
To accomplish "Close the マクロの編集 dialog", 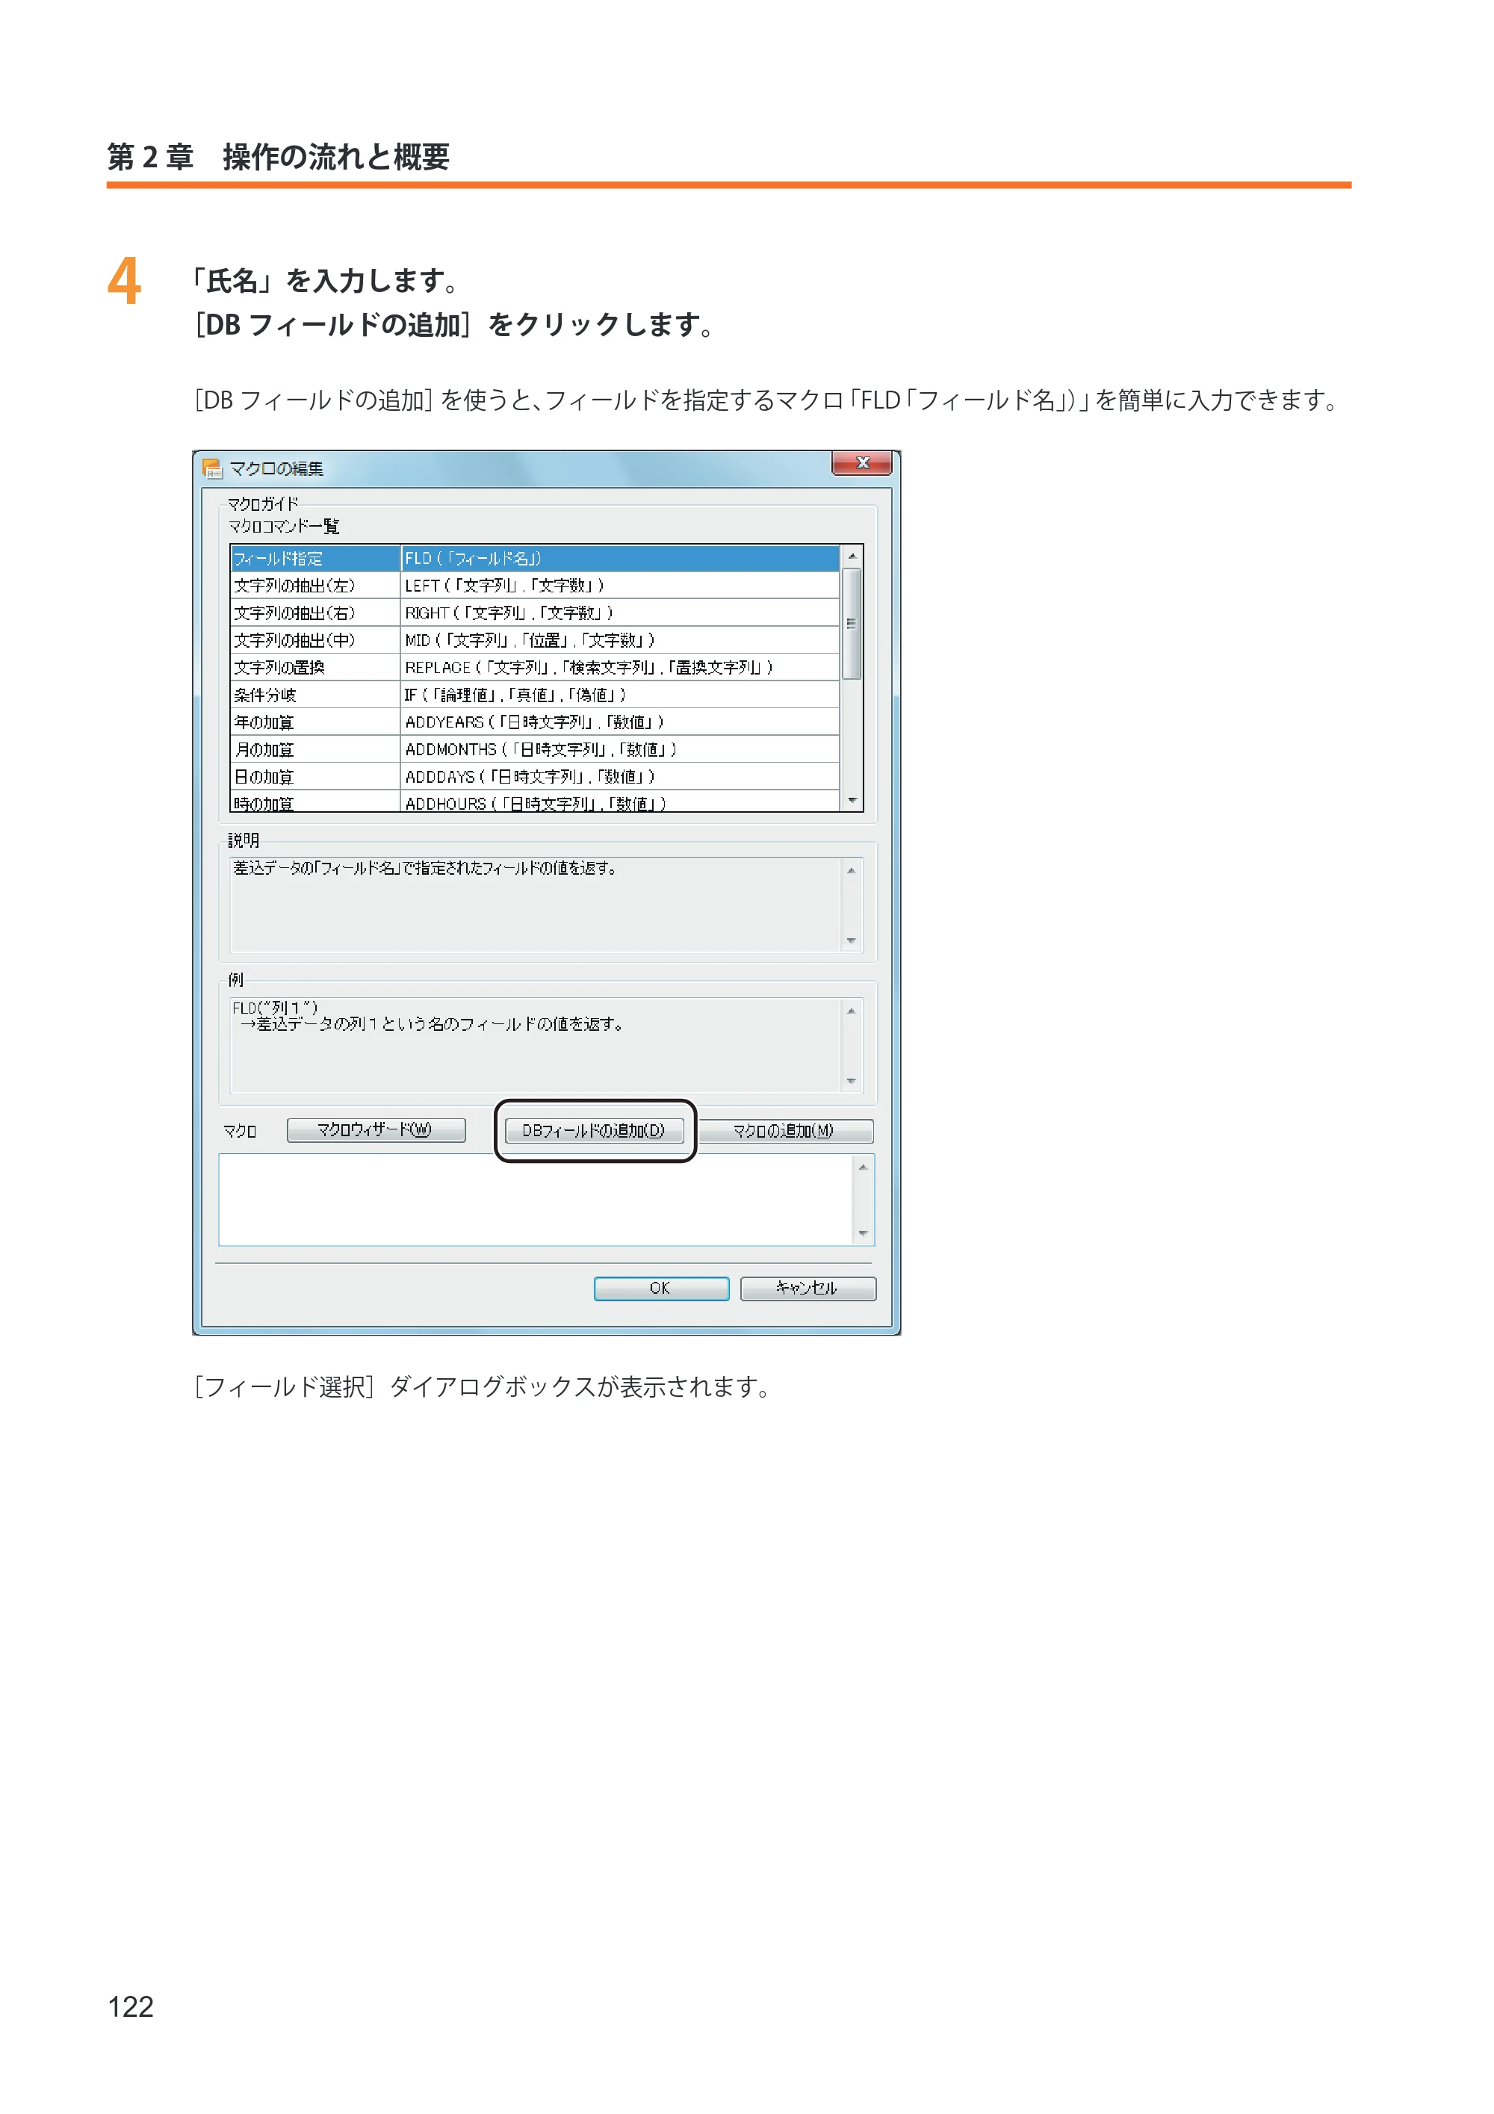I will 861,463.
